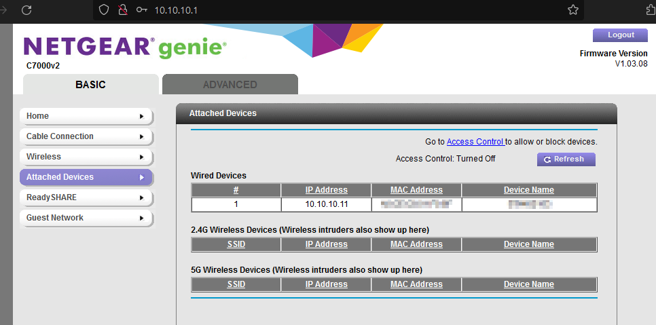
Task: Click the arrow next to Home
Action: tap(142, 117)
